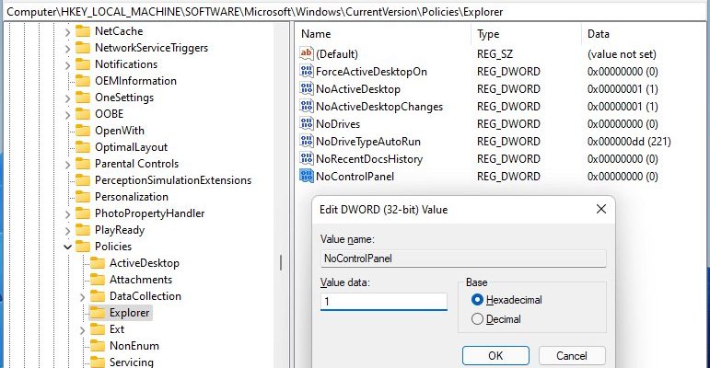The image size is (710, 368).
Task: Collapse the Policies tree node
Action: (x=67, y=247)
